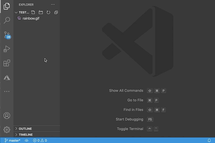This screenshot has height=143, width=215.
Task: Open the errors and warnings count
Action: tap(40, 140)
